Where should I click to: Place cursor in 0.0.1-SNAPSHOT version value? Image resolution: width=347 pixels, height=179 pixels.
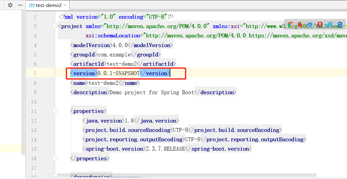point(118,73)
